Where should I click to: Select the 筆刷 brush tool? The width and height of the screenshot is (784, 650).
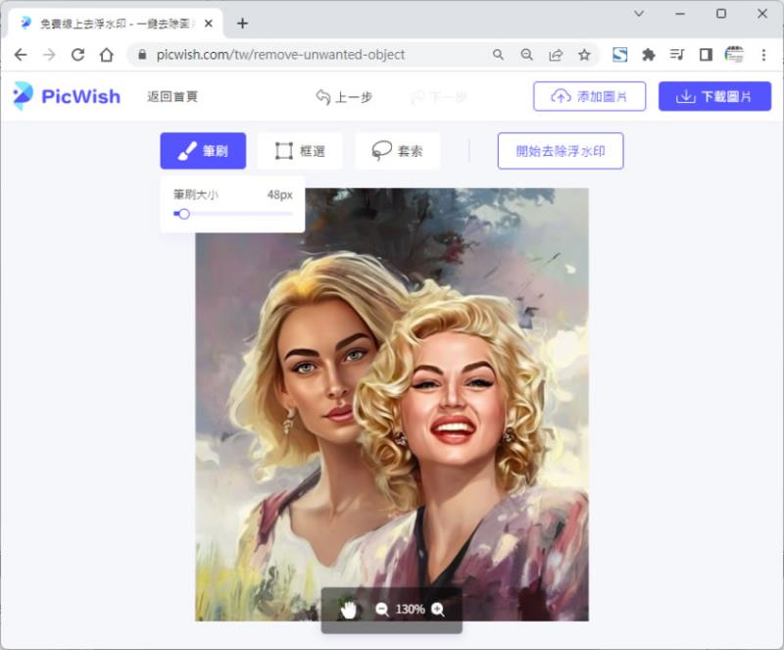[203, 151]
